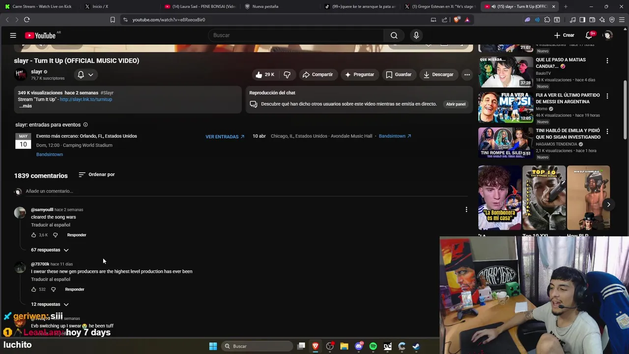Image resolution: width=629 pixels, height=354 pixels.
Task: Reply to @73700k comment with Responder
Action: click(x=75, y=290)
